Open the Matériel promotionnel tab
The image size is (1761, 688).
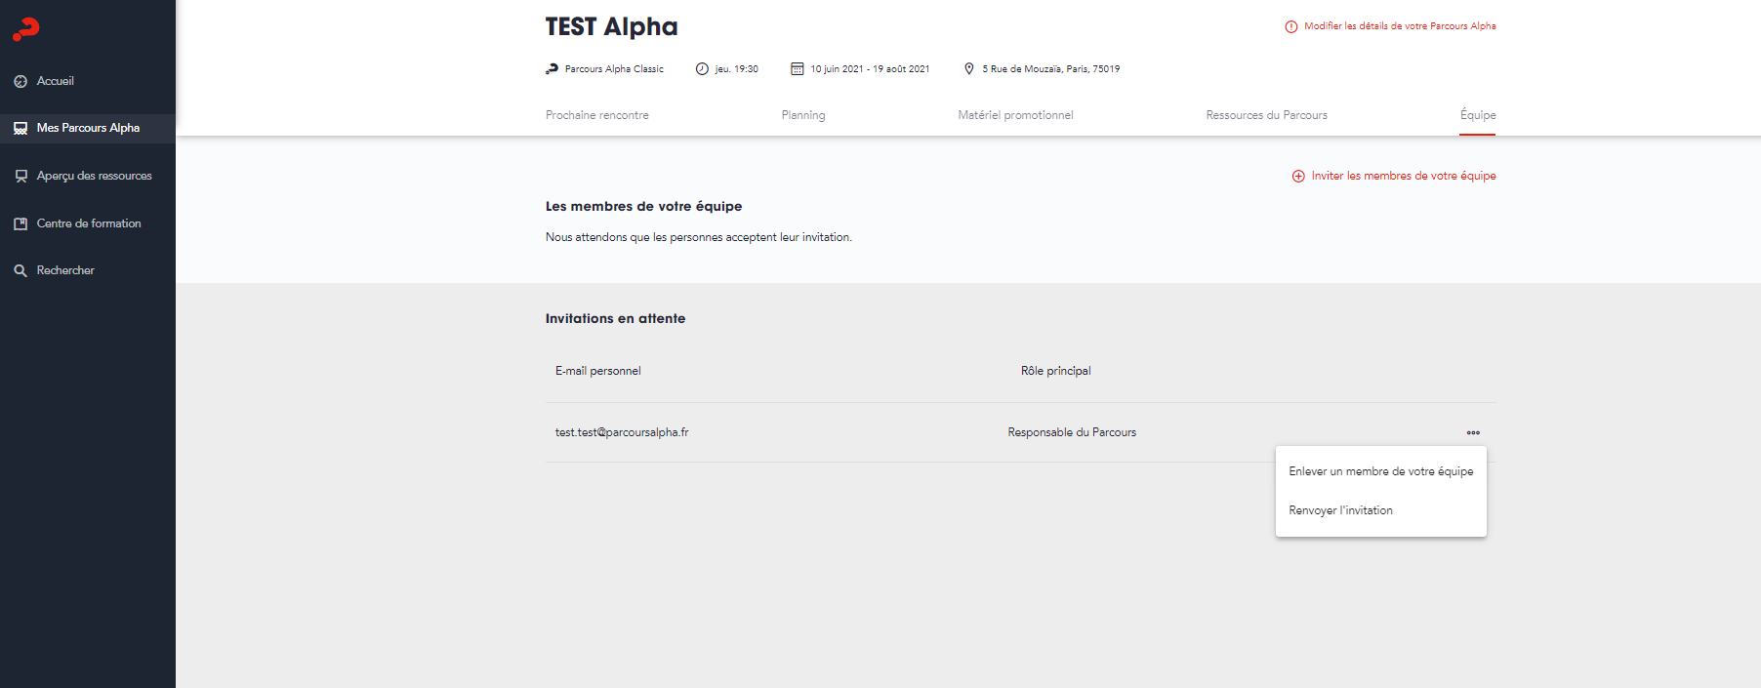tap(1015, 115)
